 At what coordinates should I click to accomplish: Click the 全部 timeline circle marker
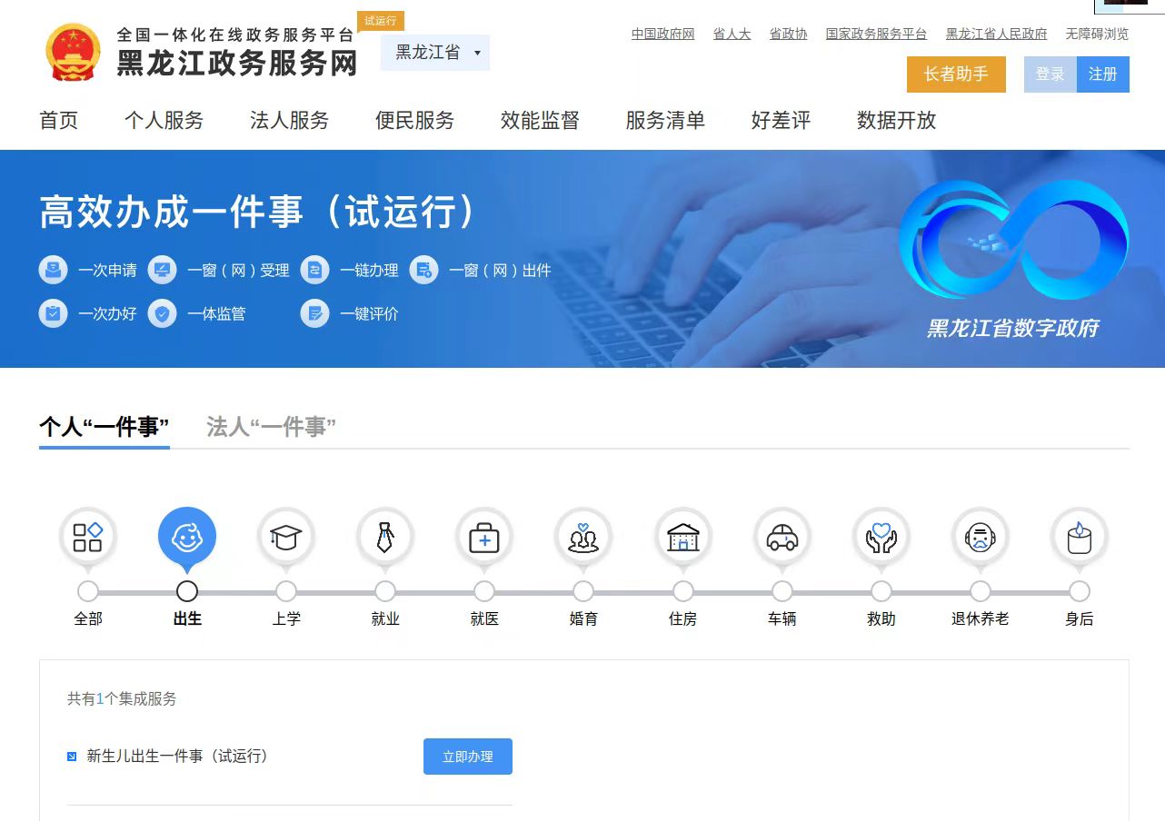pos(88,591)
